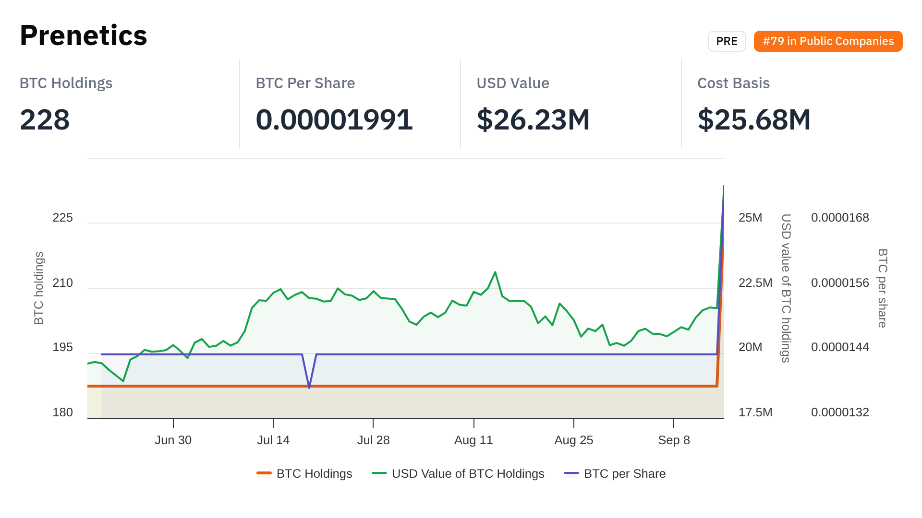The height and width of the screenshot is (518, 922).
Task: Select the Jun 30 x-axis date label
Action: pyautogui.click(x=173, y=440)
